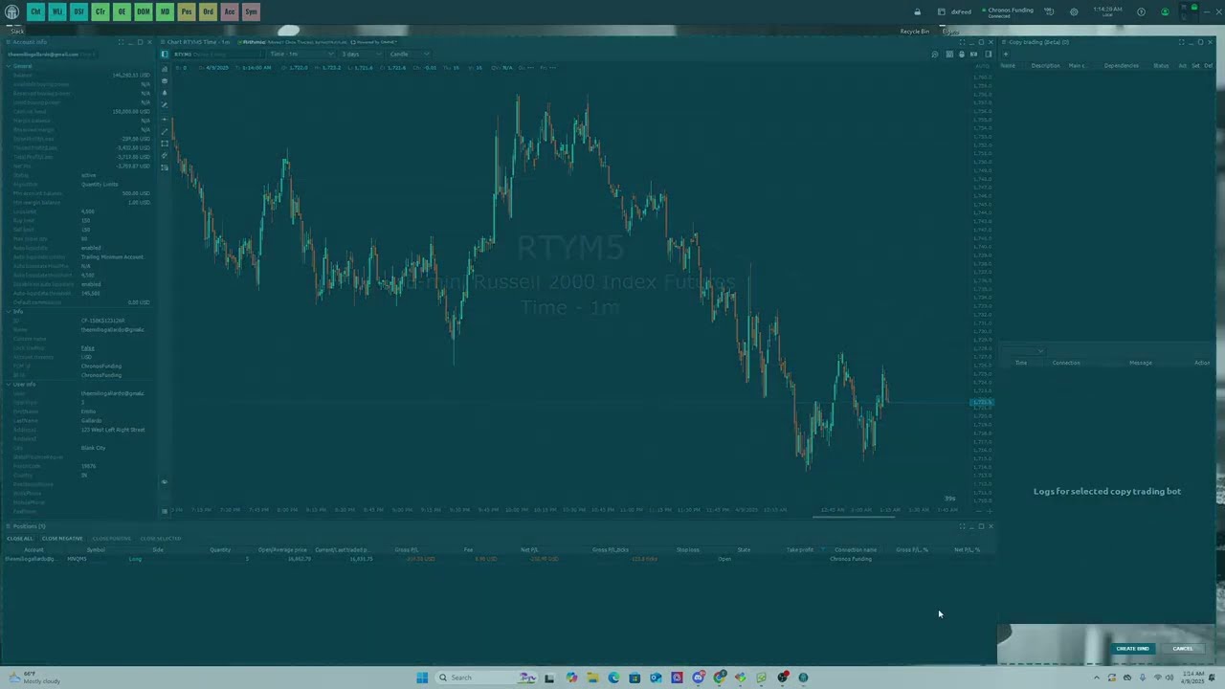1225x689 pixels.
Task: Click the current price marker on scale
Action: point(982,403)
